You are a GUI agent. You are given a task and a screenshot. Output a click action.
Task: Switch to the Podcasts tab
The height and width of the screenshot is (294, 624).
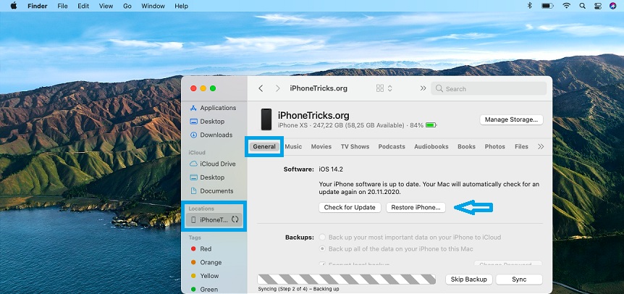(392, 146)
